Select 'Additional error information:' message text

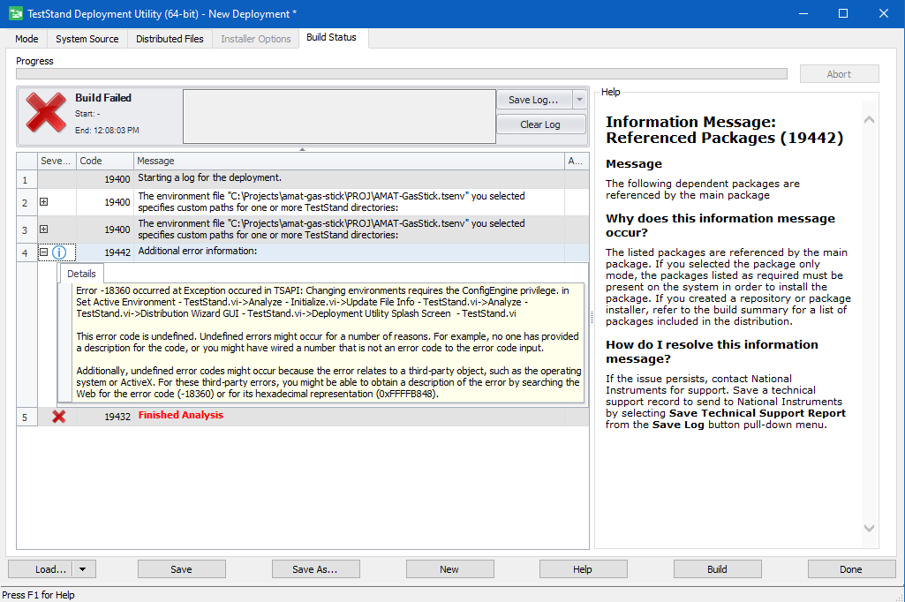click(198, 251)
